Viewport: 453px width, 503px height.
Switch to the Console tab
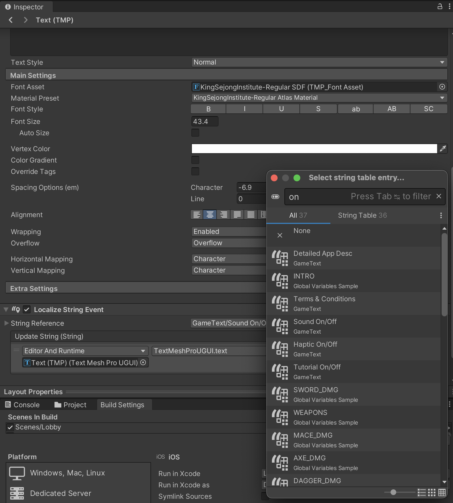click(x=22, y=405)
